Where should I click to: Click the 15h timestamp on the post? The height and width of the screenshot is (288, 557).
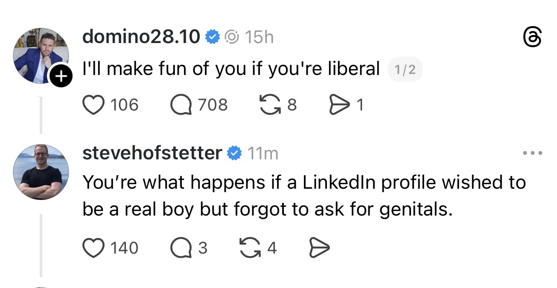259,37
